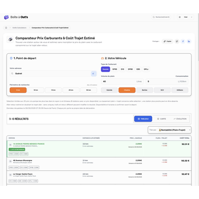This screenshot has width=199, height=199.
Task: Switch to the ÉVOLUTION tab
Action: tap(180, 119)
